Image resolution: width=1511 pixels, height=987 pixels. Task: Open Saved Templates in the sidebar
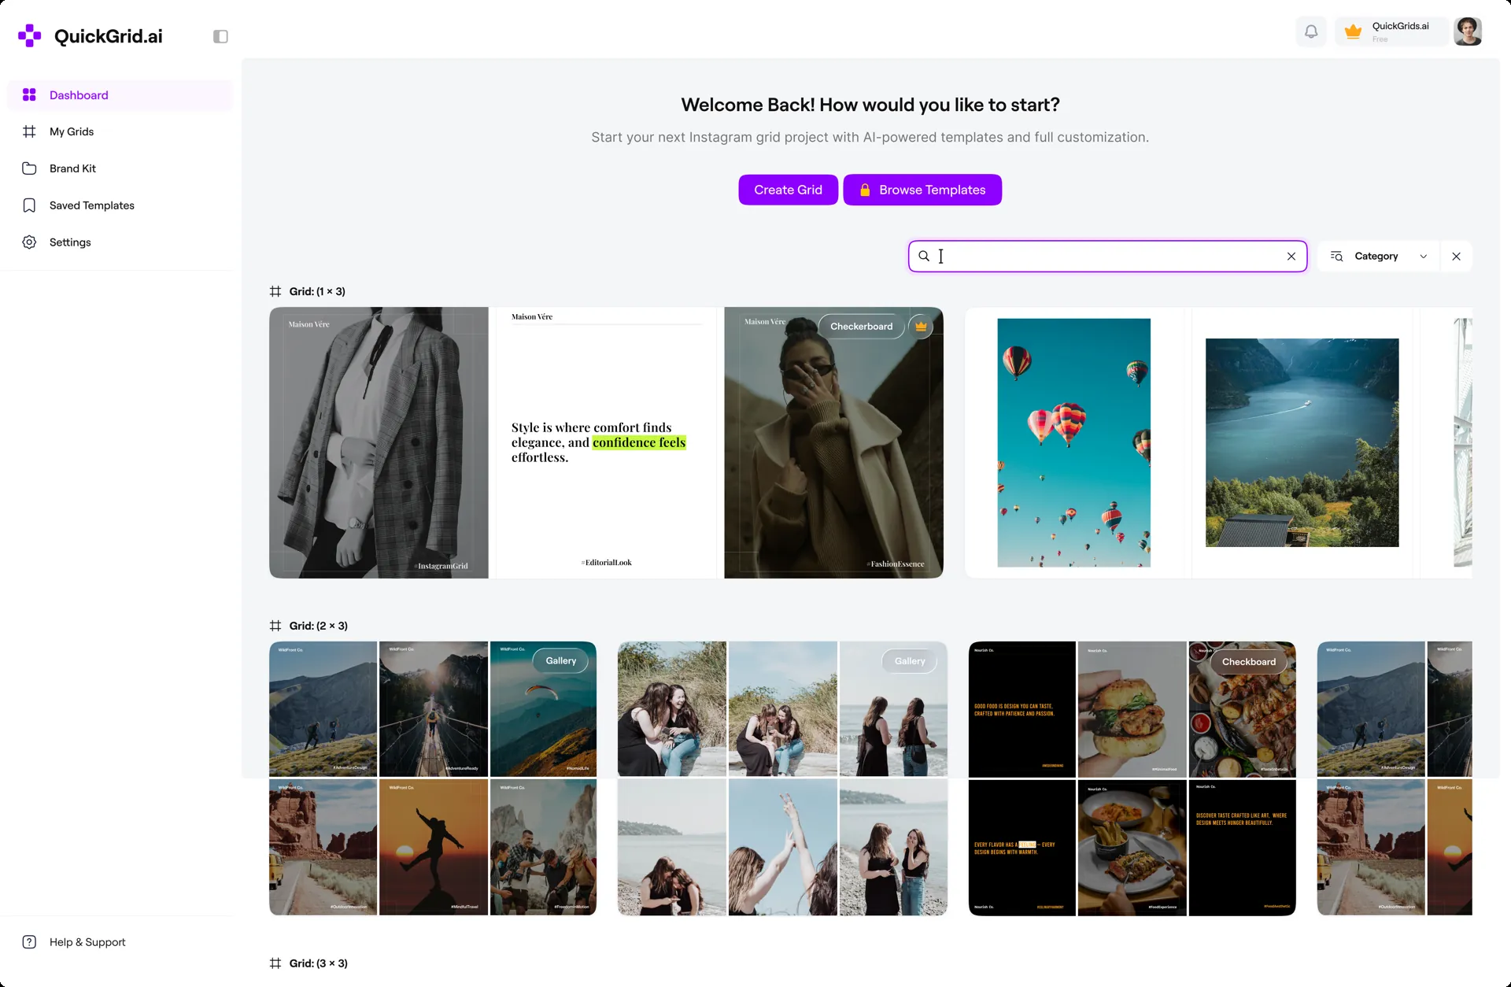coord(120,205)
